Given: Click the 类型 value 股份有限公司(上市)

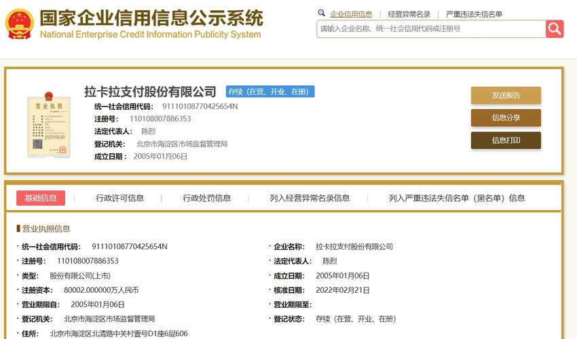Looking at the screenshot, I should pos(80,276).
